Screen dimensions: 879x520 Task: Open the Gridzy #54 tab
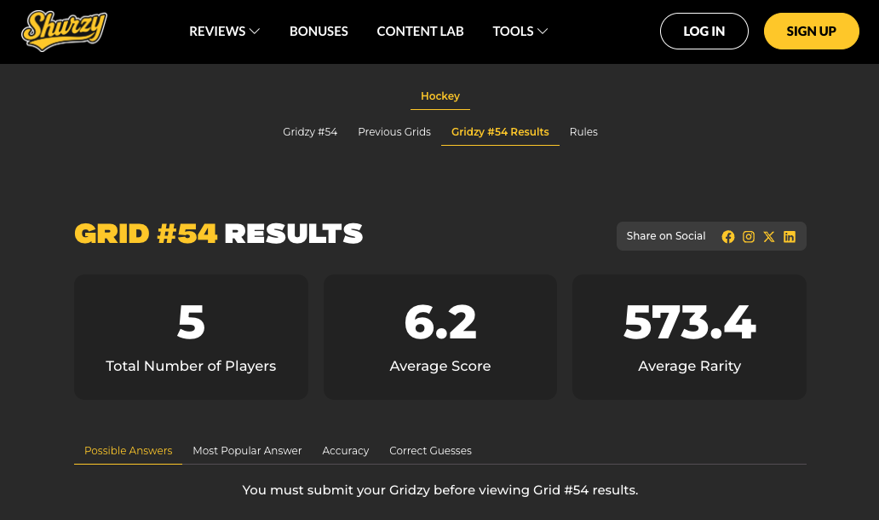(x=310, y=132)
